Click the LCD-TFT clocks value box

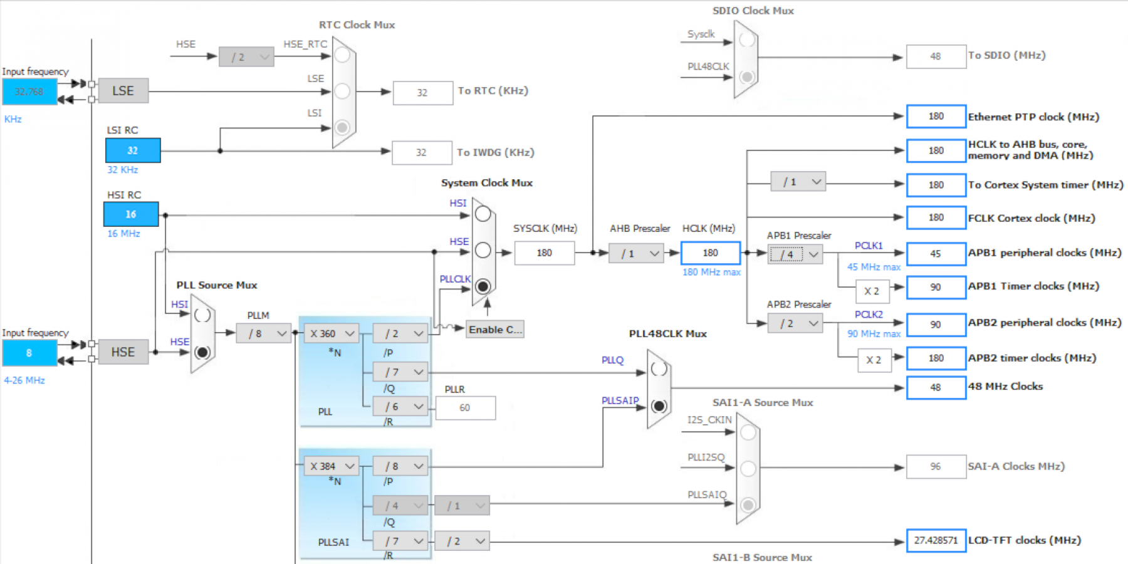(x=936, y=541)
